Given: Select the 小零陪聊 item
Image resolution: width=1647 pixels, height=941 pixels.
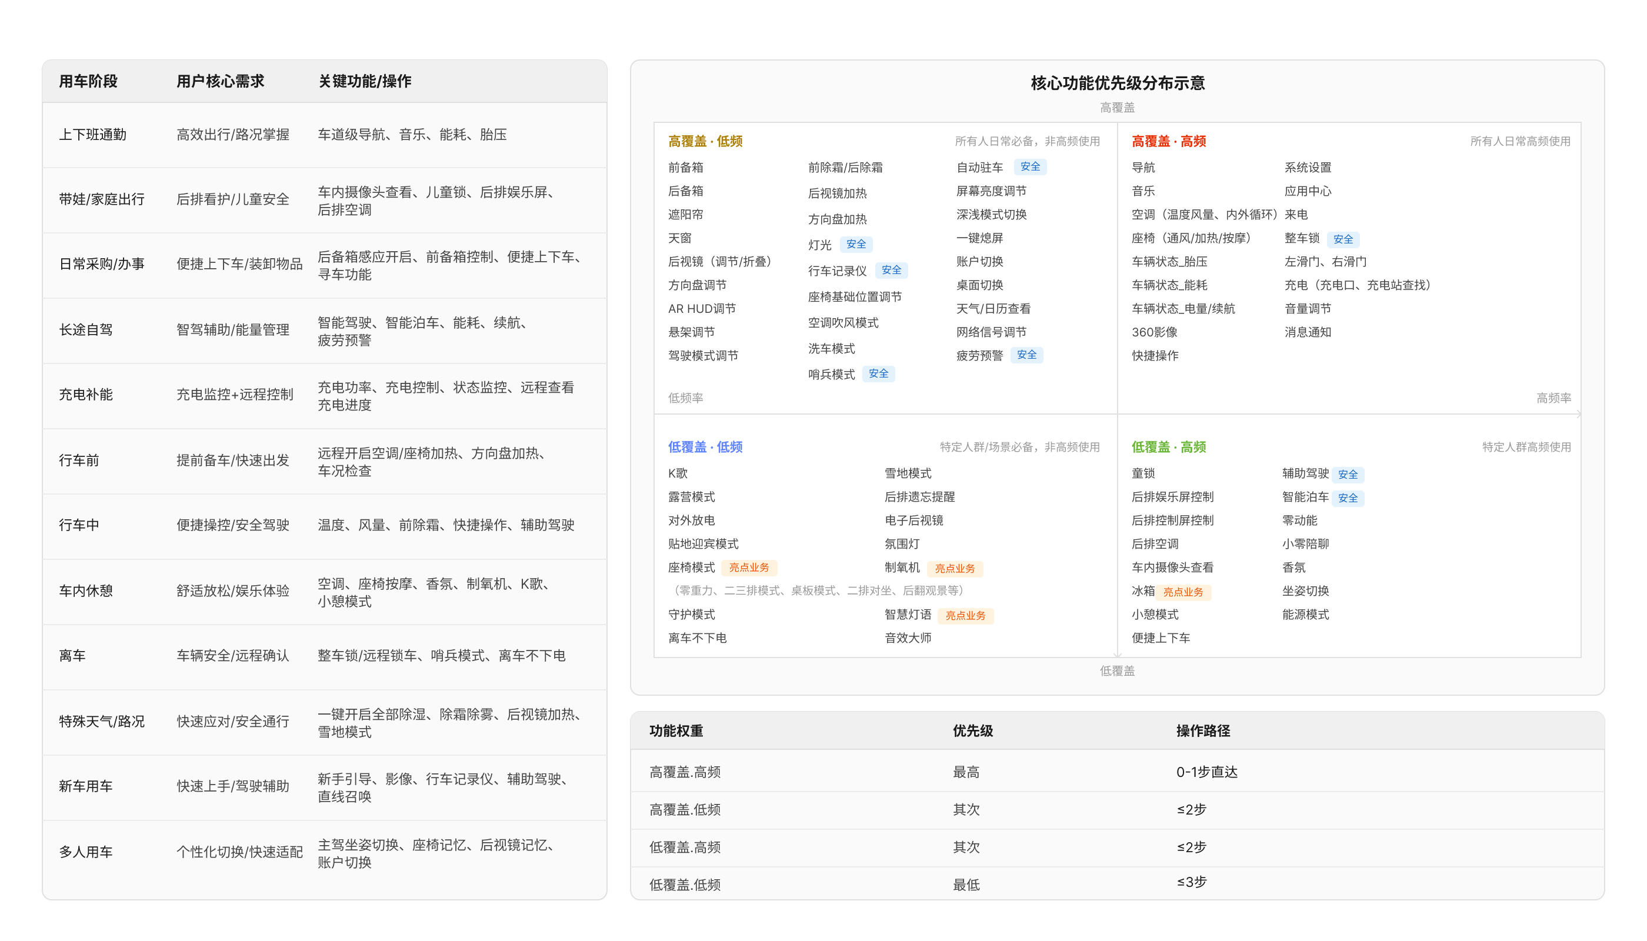Looking at the screenshot, I should [1305, 543].
